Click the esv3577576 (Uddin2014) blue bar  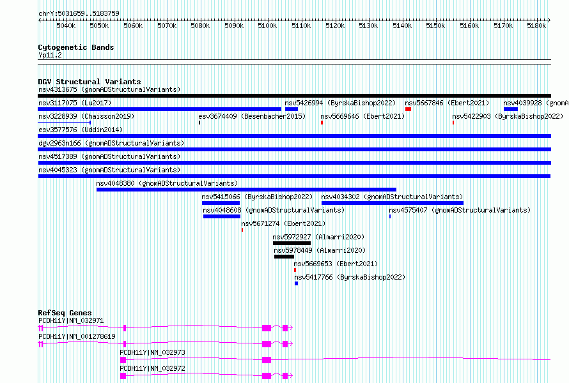tap(294, 136)
